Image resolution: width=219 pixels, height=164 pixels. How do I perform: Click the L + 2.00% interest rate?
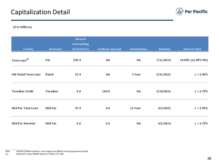pos(201,74)
